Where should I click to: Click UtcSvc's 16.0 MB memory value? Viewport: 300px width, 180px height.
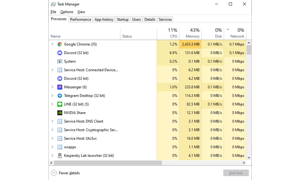pyautogui.click(x=193, y=139)
